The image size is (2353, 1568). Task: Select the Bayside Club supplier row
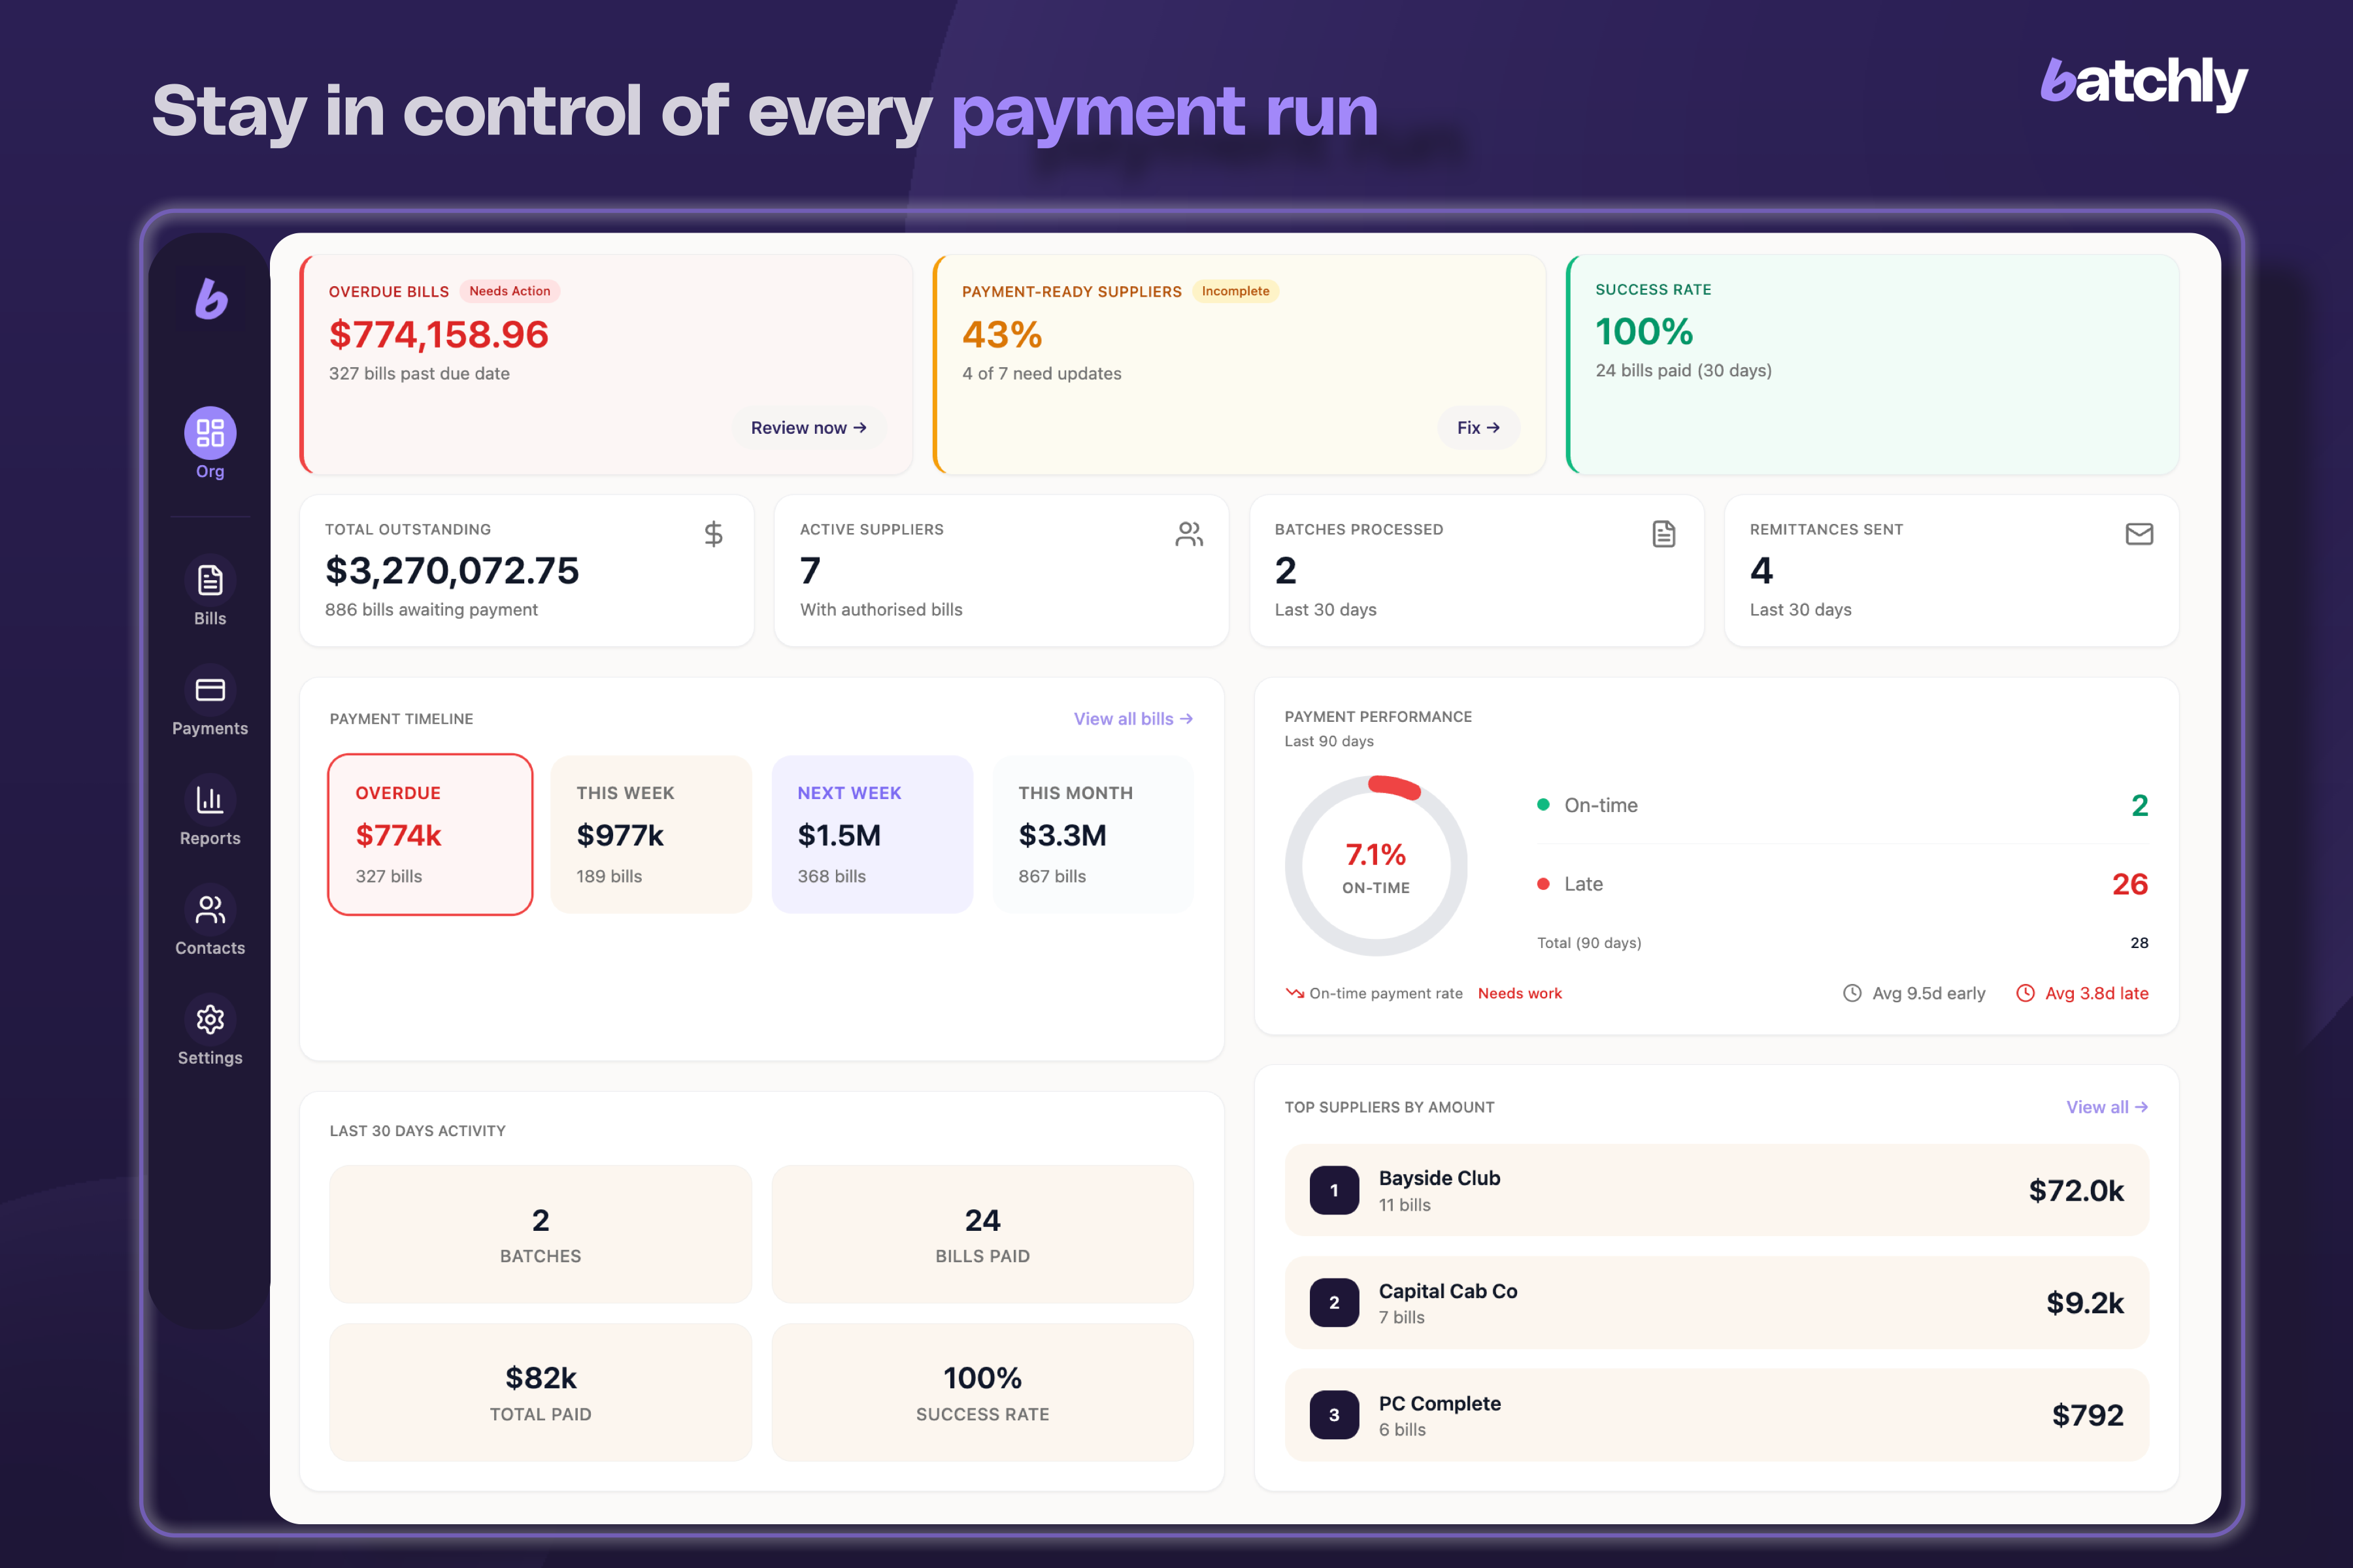(x=1716, y=1190)
